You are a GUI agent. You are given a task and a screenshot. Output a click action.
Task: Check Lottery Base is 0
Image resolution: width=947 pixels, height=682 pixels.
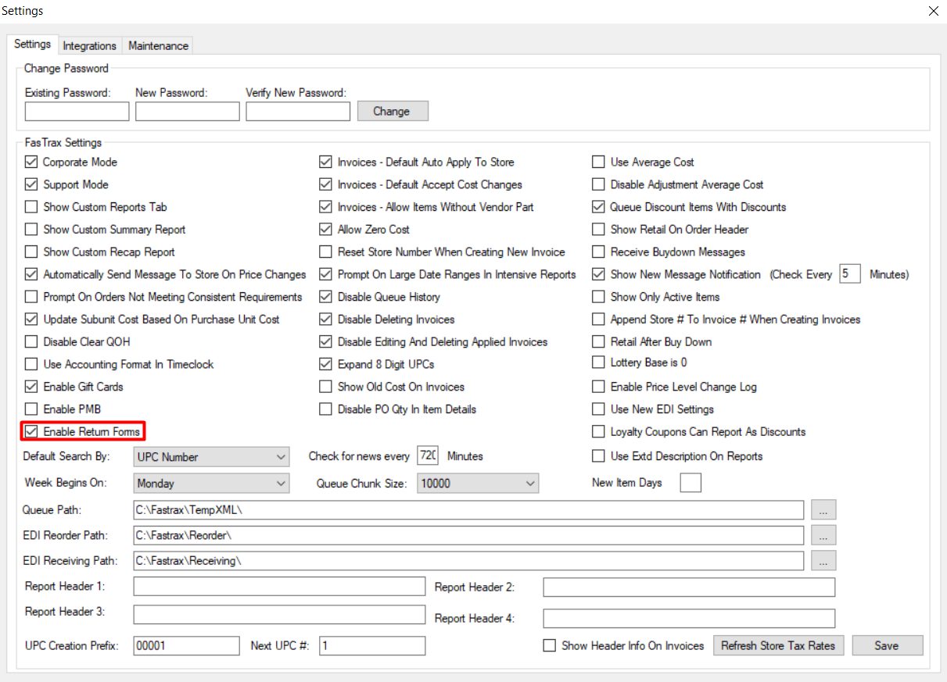598,362
